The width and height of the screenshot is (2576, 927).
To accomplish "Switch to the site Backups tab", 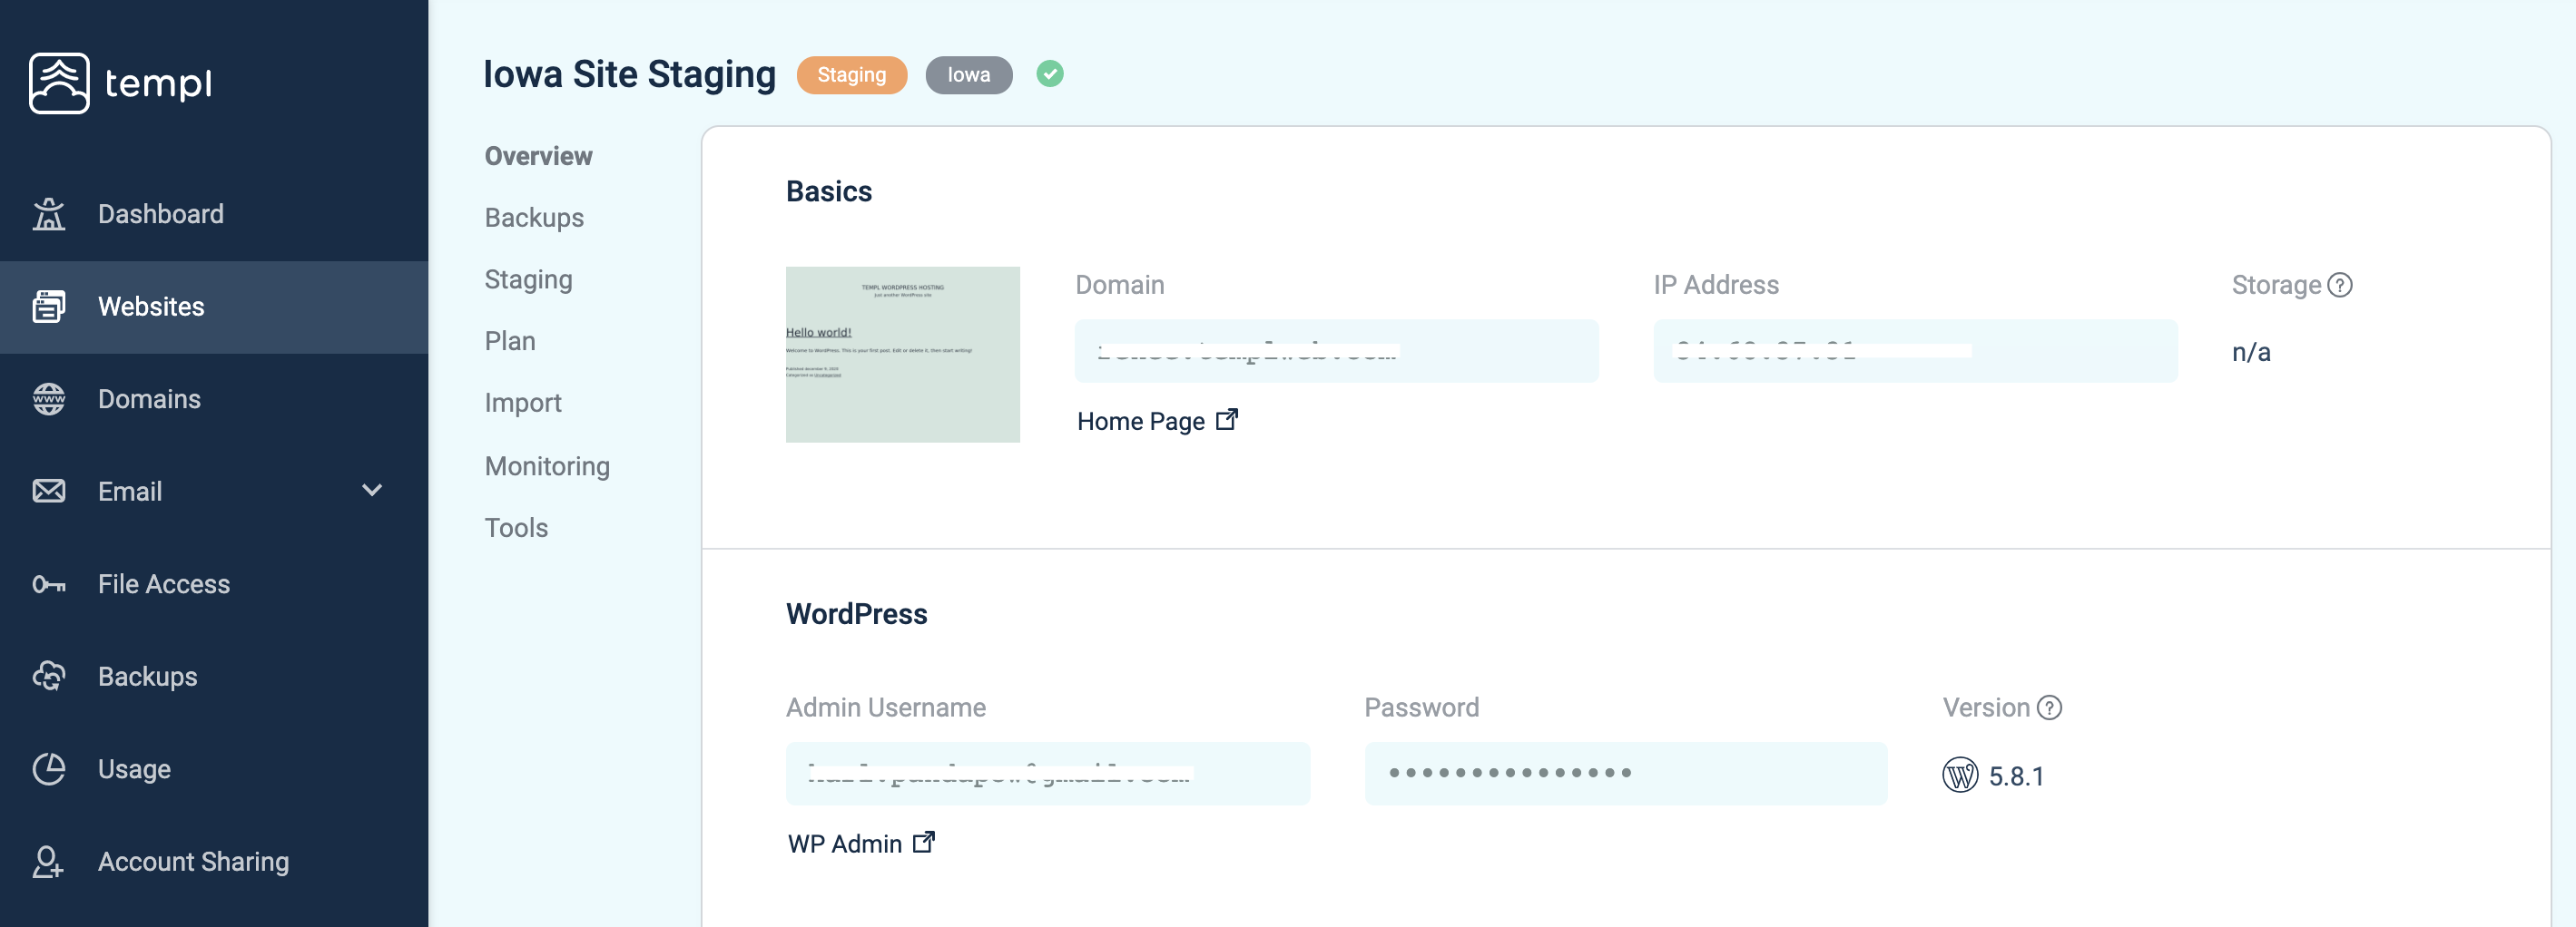I will [x=534, y=218].
